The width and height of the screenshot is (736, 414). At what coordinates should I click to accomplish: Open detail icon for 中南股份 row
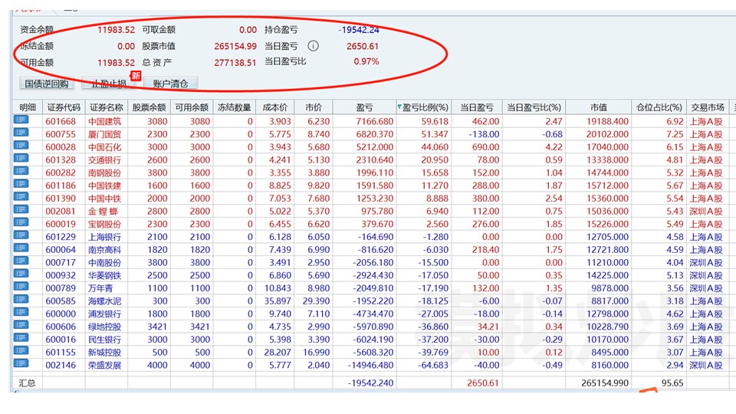(21, 261)
